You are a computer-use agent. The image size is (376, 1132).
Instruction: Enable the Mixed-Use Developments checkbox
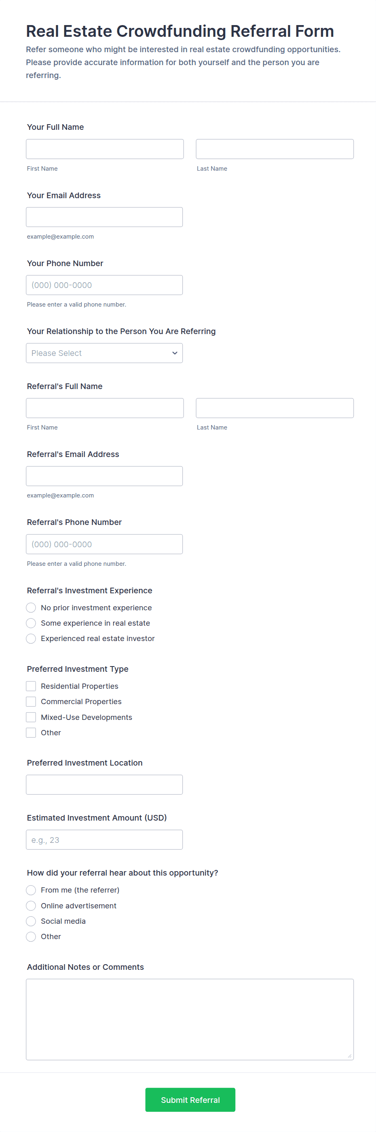31,717
